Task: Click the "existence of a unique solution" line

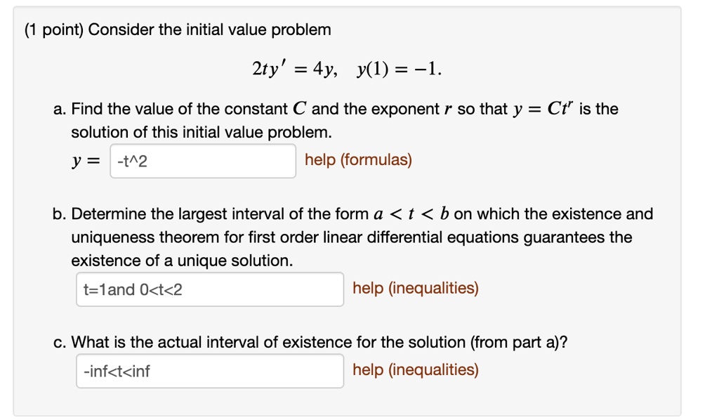Action: (182, 261)
